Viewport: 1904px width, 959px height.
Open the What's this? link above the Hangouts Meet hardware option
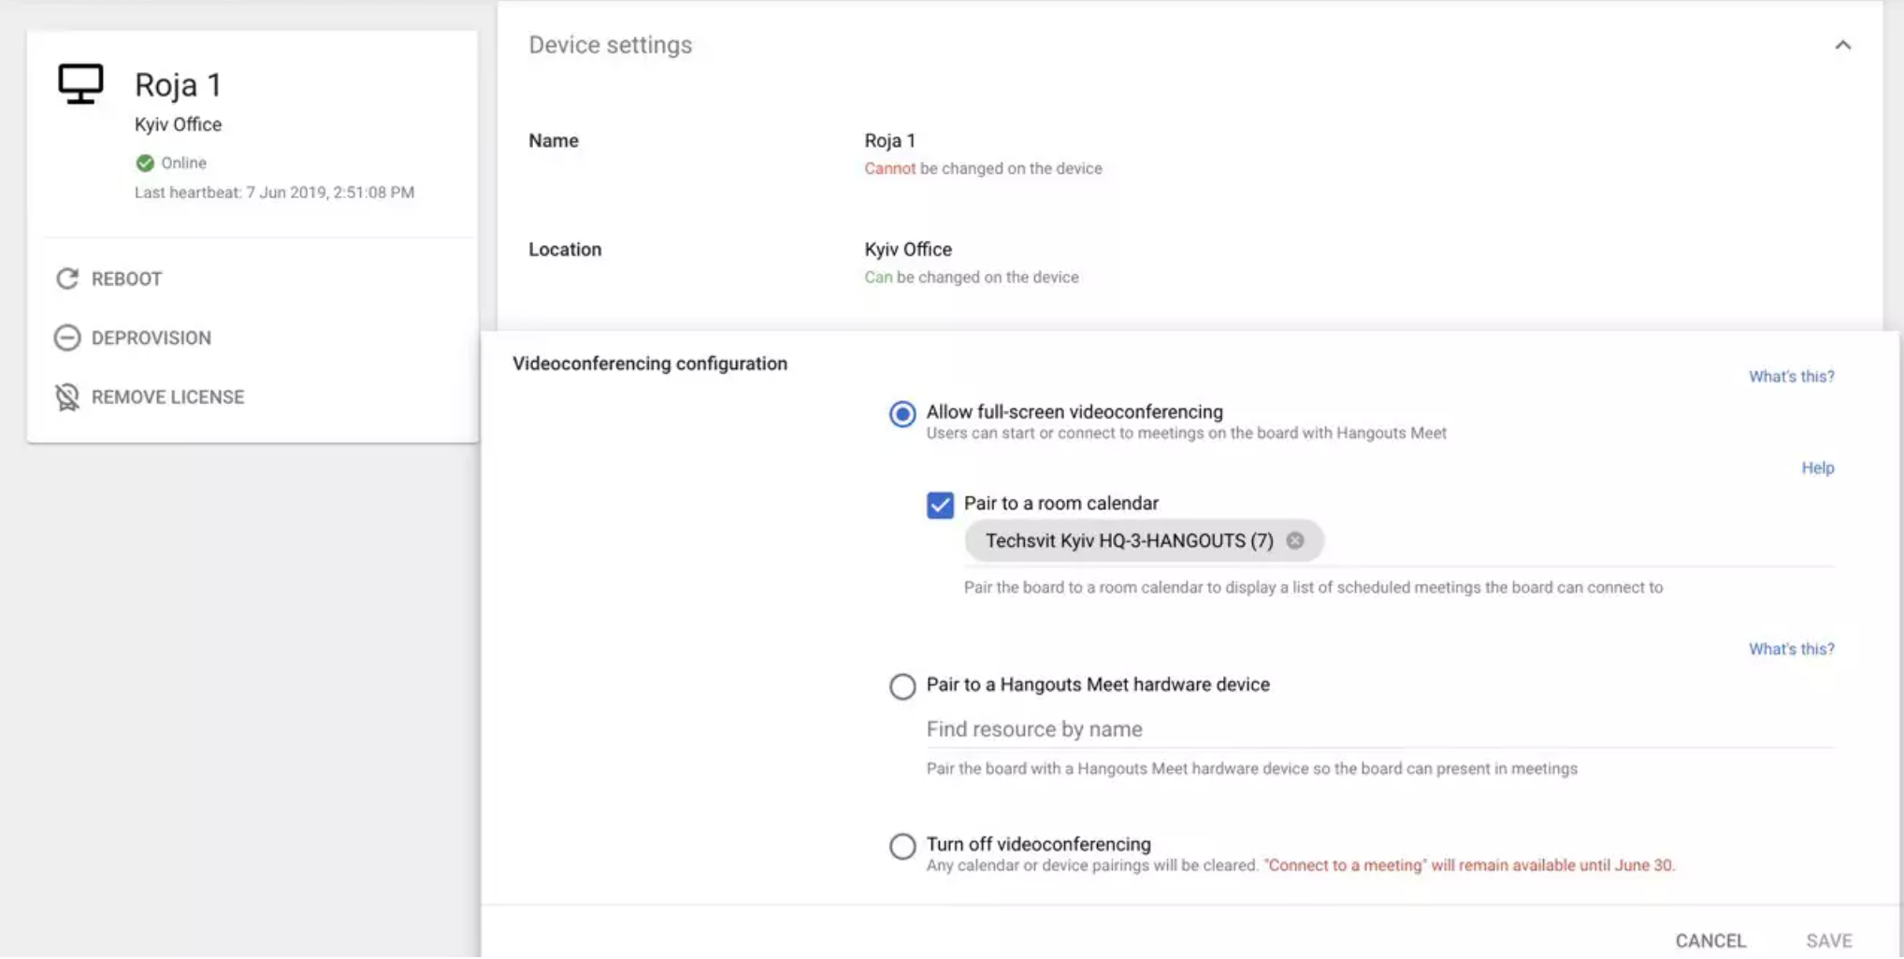pos(1792,649)
